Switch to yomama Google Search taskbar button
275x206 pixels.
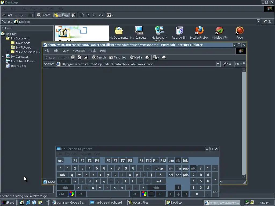70,203
